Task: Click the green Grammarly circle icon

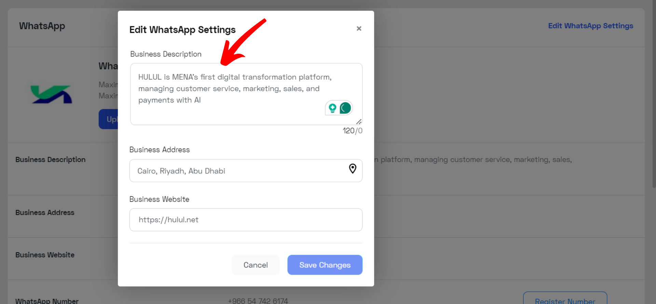Action: click(345, 108)
